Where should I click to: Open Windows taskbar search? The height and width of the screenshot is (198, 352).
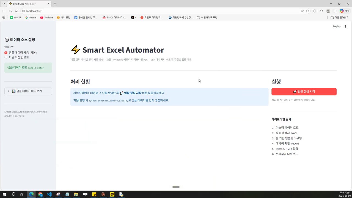pyautogui.click(x=13, y=194)
